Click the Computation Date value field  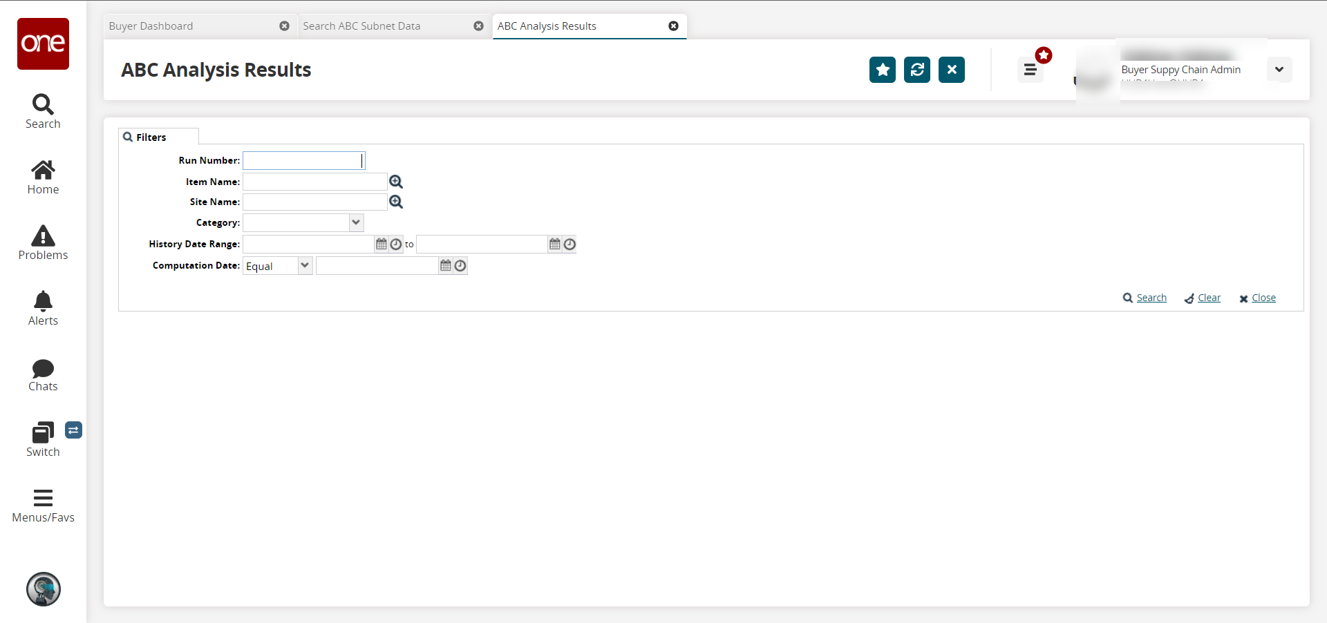point(377,265)
